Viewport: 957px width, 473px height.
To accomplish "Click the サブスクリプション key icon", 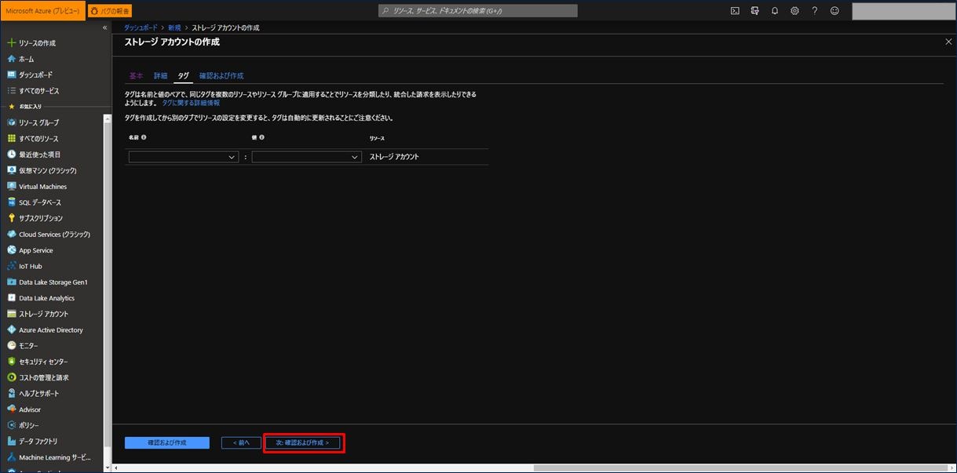I will coord(11,218).
